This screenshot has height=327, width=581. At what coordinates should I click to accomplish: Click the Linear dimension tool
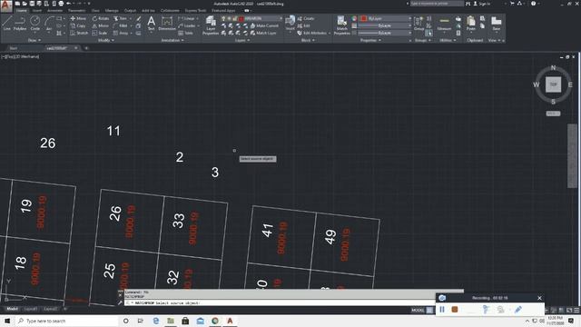point(186,18)
